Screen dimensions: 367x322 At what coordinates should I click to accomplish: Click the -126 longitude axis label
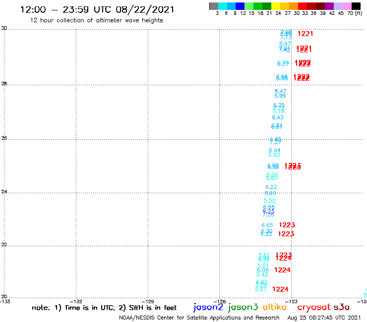[x=220, y=301]
